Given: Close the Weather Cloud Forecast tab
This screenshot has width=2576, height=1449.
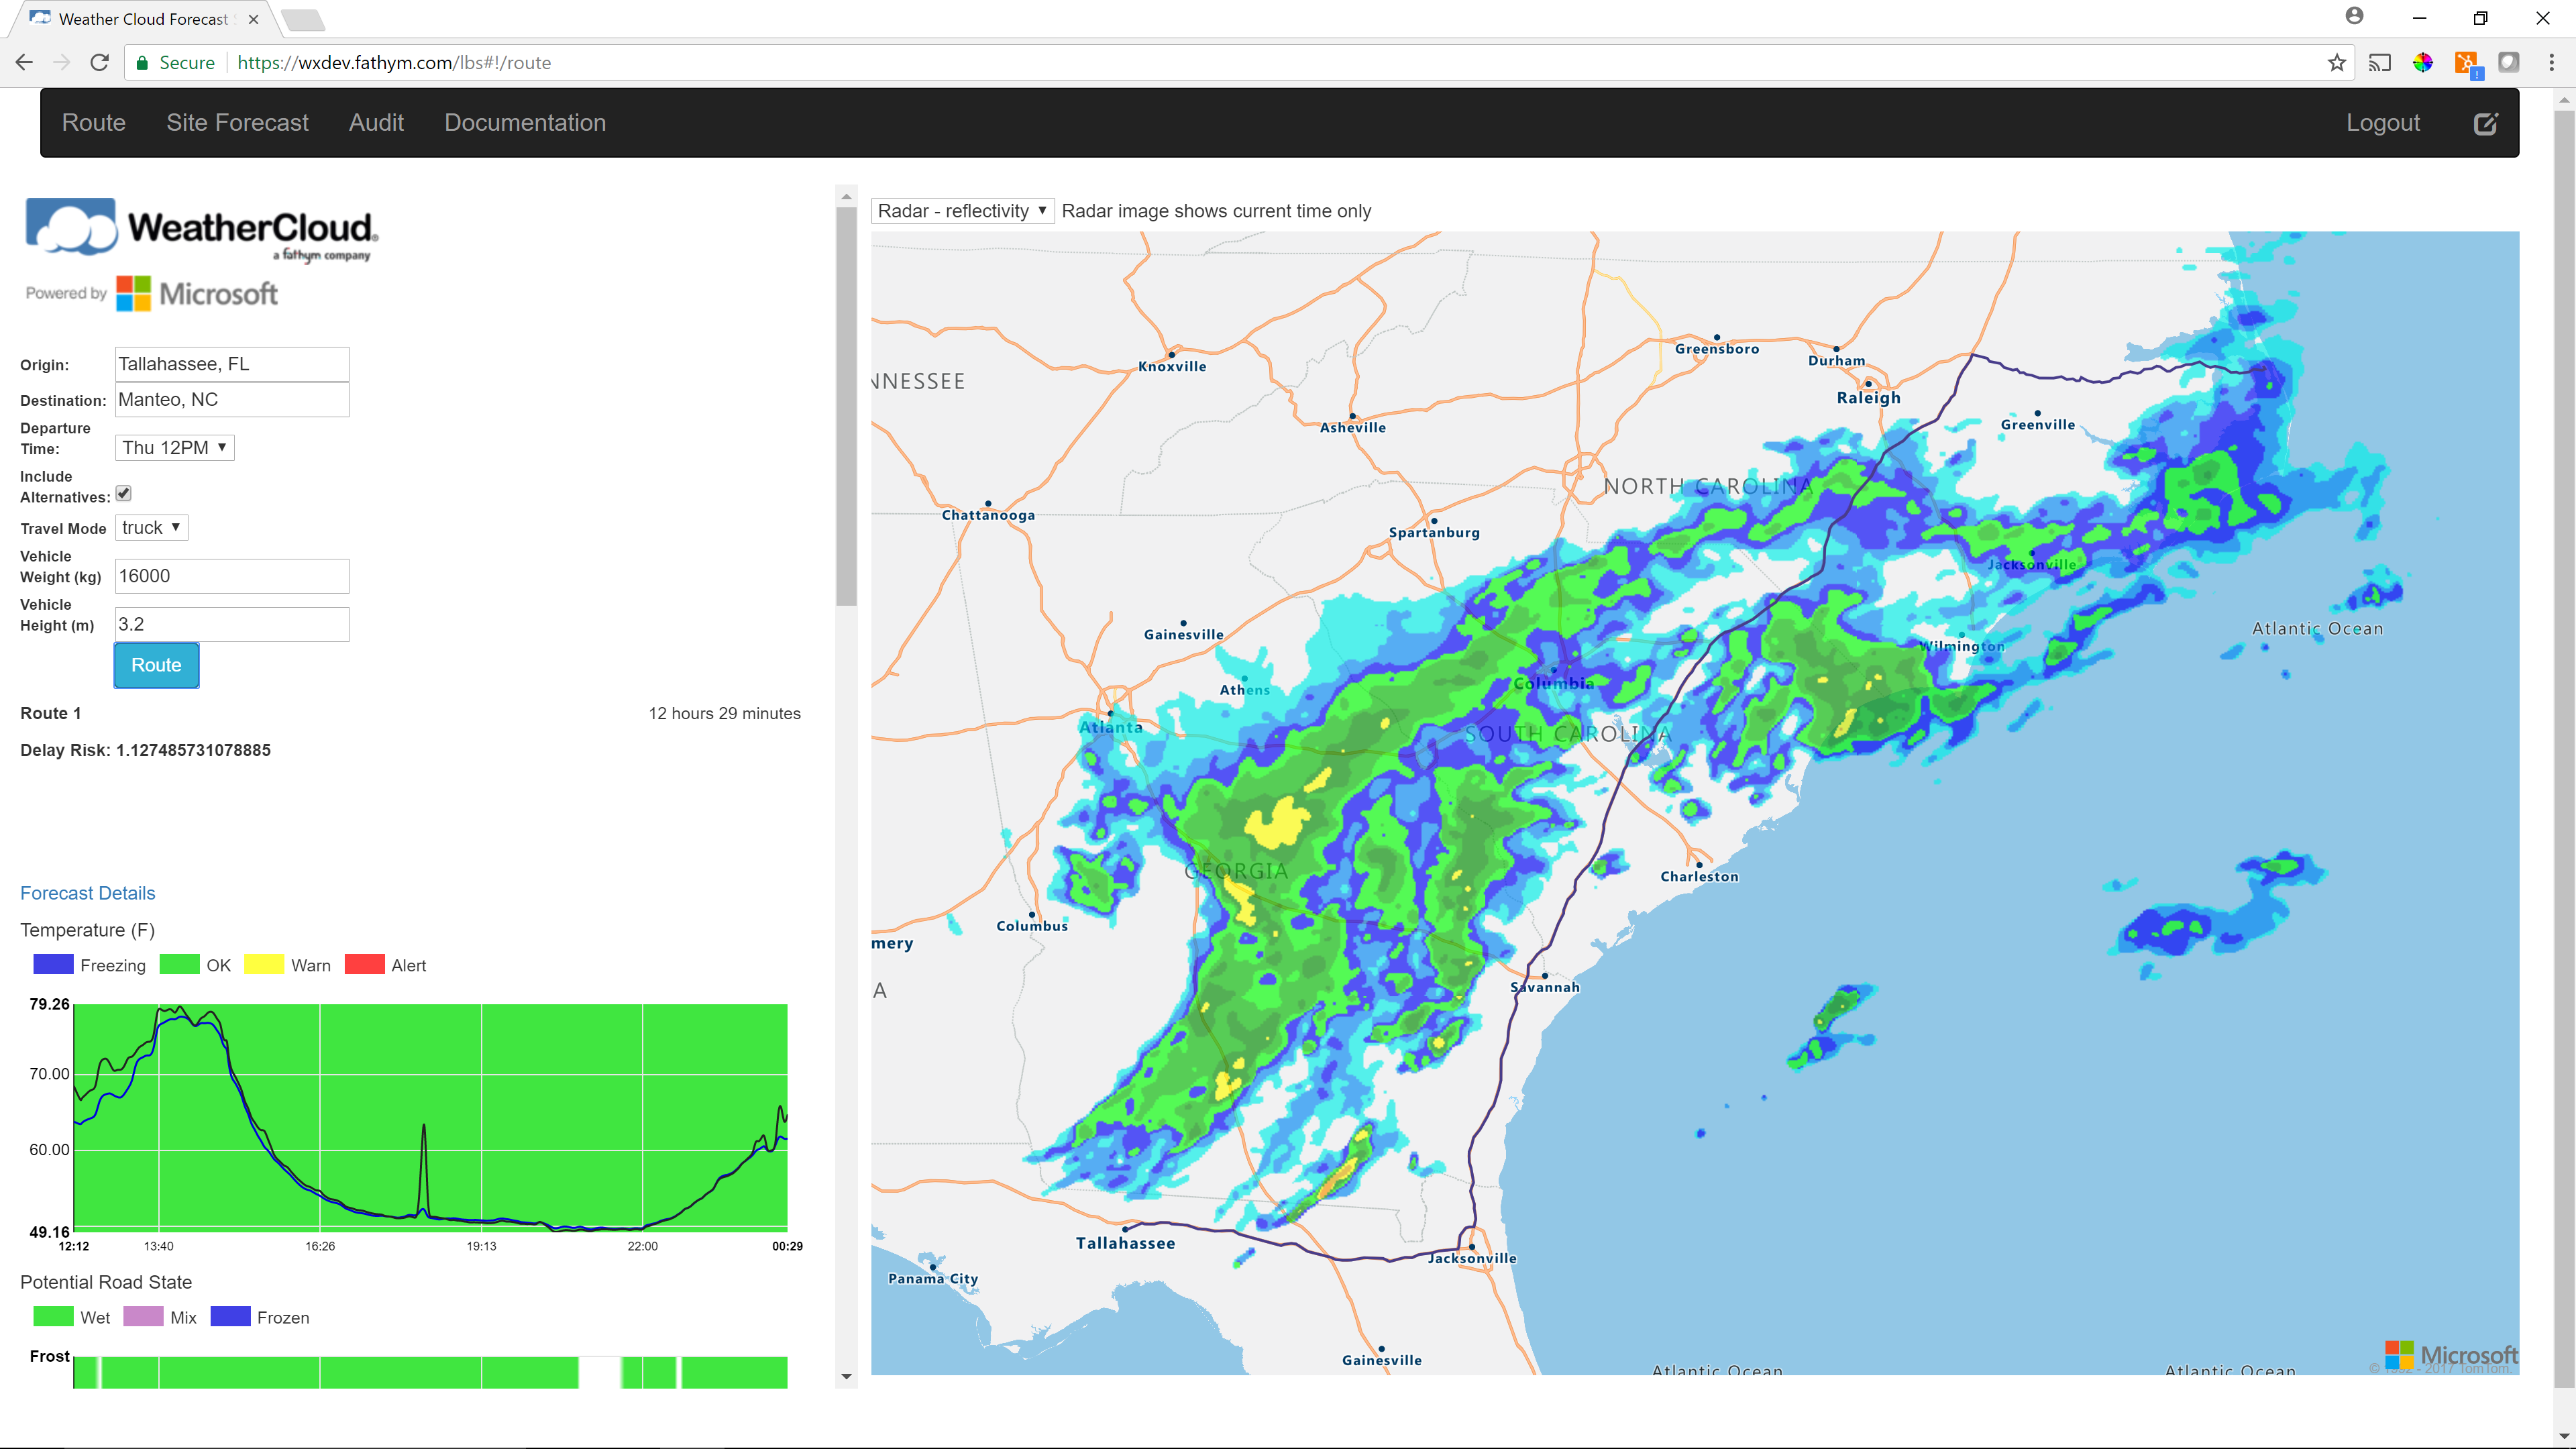Looking at the screenshot, I should (253, 19).
